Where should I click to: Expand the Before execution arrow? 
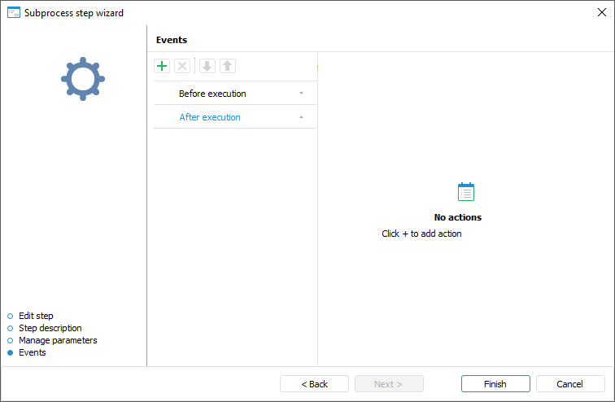tap(301, 94)
